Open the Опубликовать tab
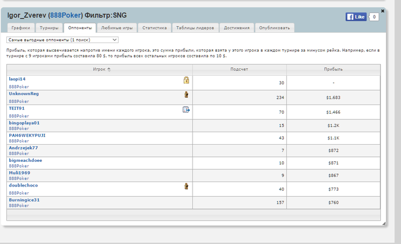Screen dimensions: 401x244 274,28
